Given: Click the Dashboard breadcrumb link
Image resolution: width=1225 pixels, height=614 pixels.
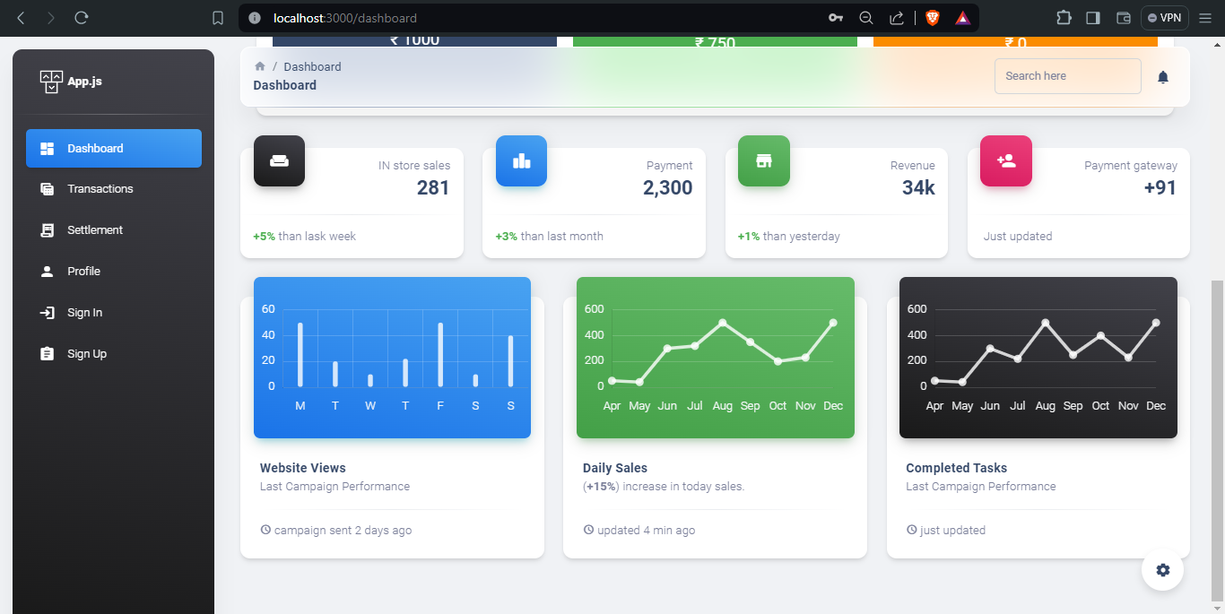Looking at the screenshot, I should (312, 65).
